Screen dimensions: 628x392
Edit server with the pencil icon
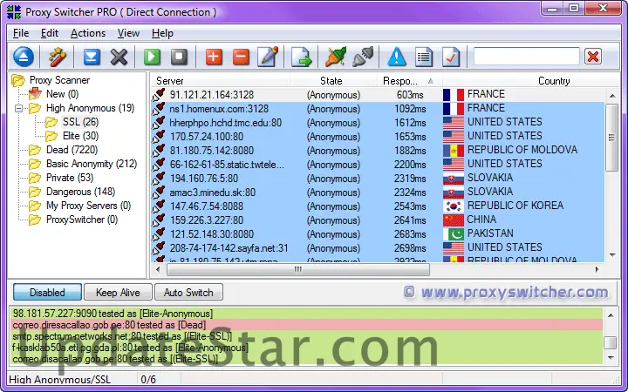click(x=269, y=57)
